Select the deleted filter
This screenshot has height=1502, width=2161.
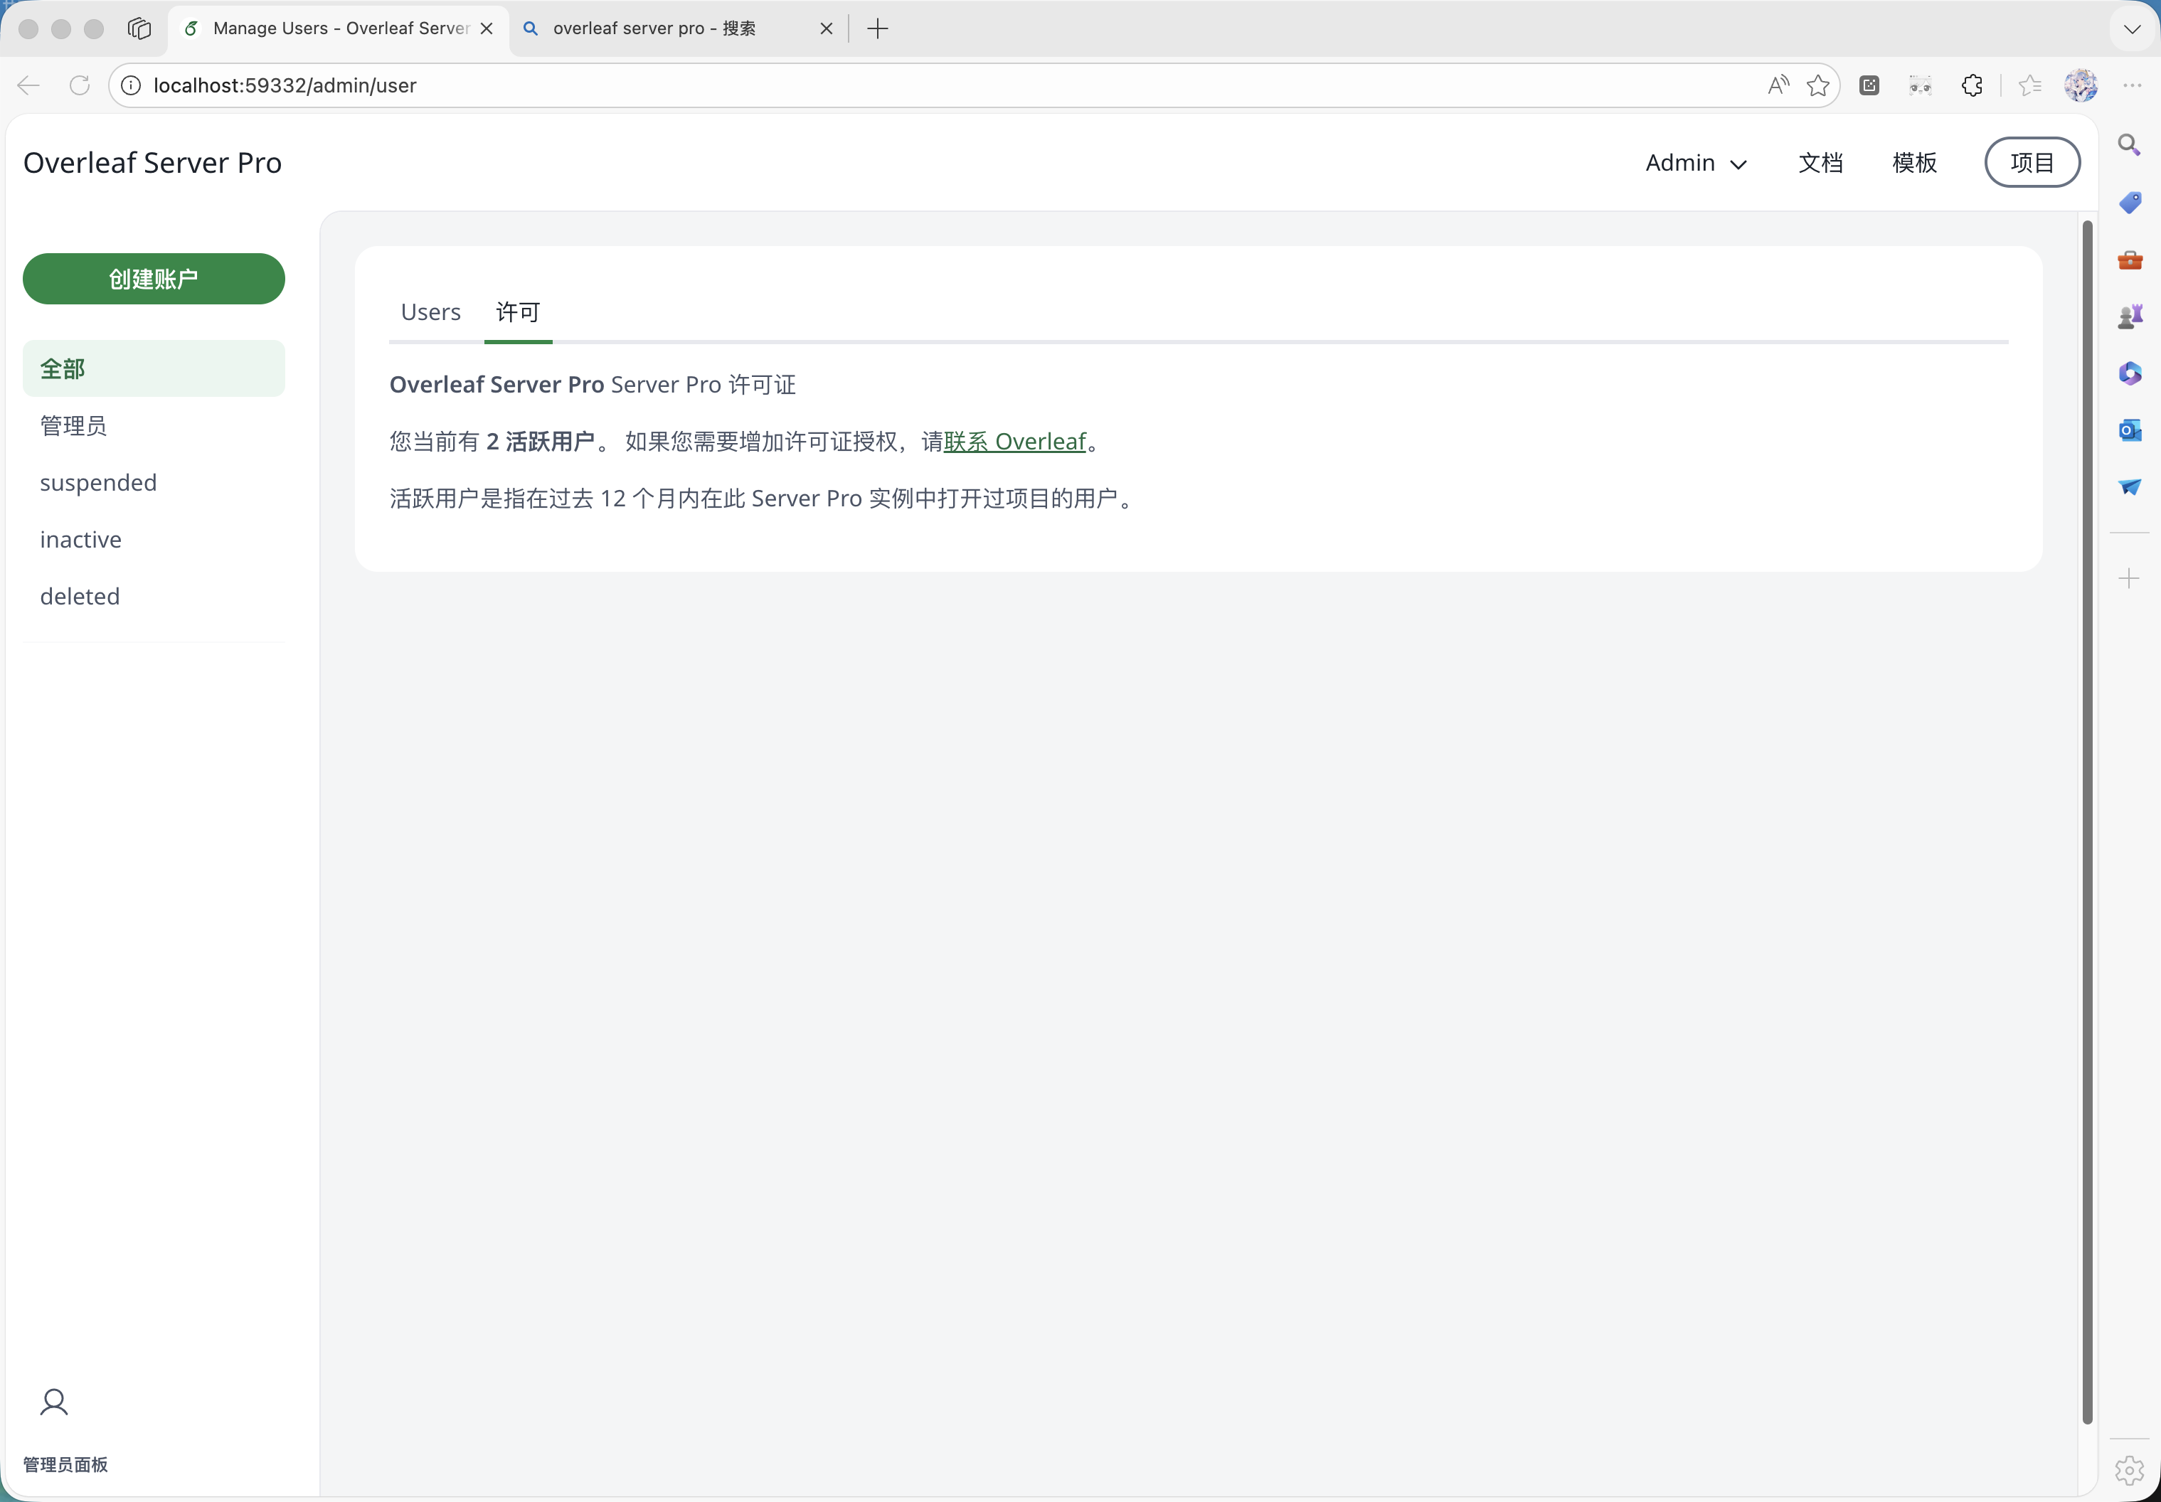pyautogui.click(x=154, y=596)
